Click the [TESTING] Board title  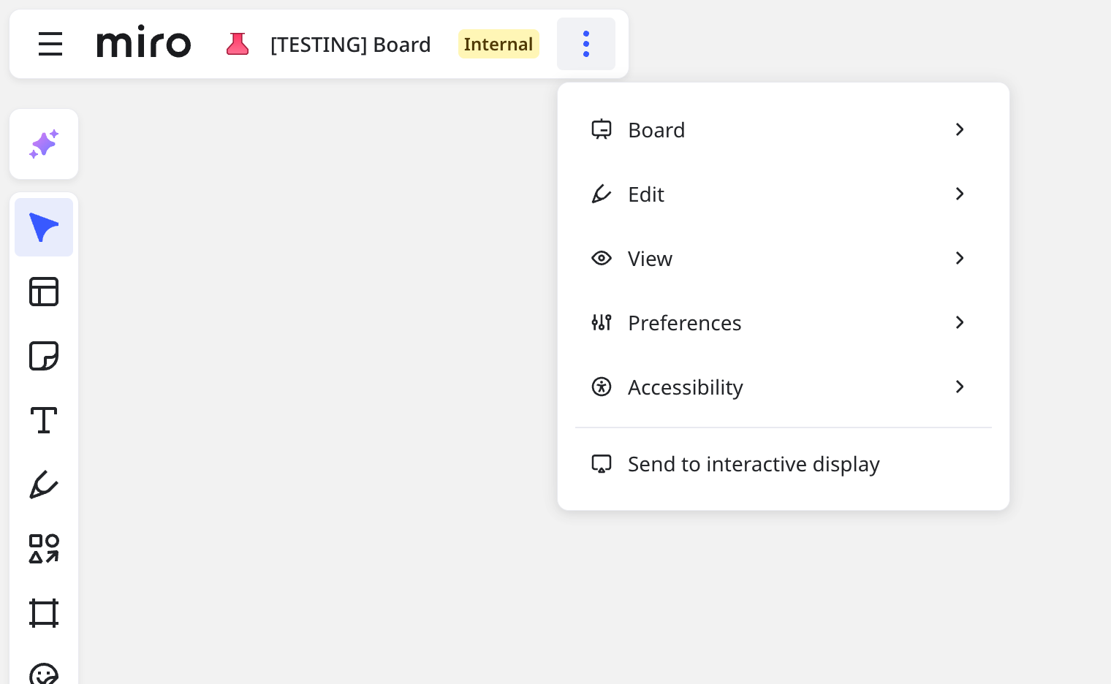(350, 45)
